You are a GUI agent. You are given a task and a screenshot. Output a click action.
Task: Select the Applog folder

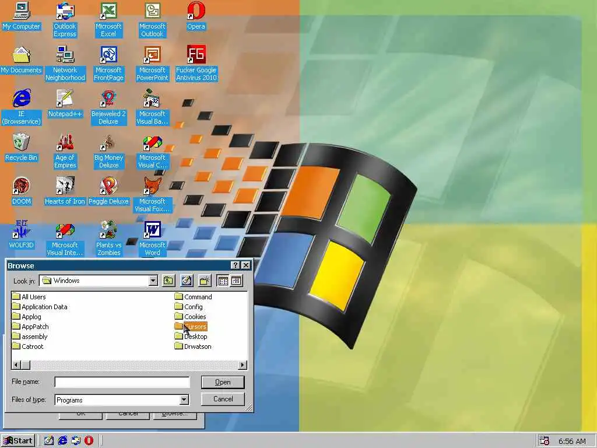click(x=27, y=317)
